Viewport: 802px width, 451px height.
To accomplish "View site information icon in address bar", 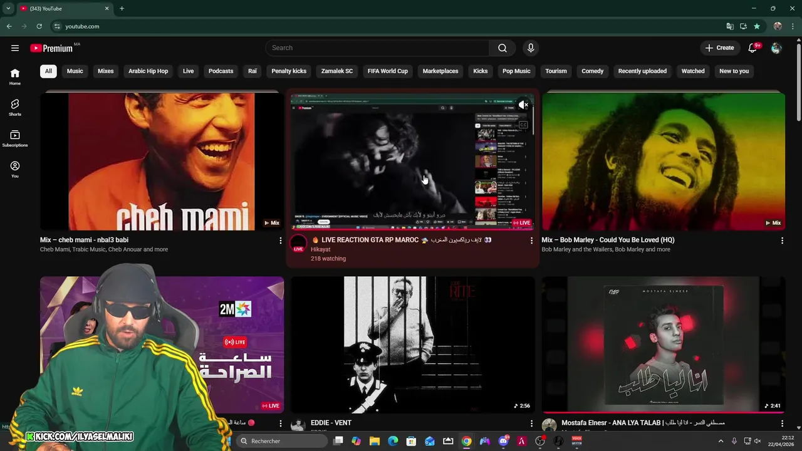I will [x=57, y=26].
